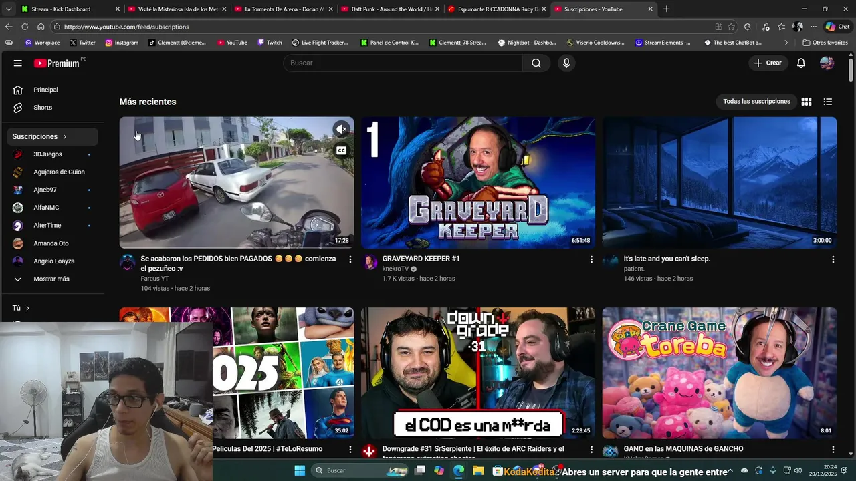Play the Graveyard Keeper thumbnail video
The width and height of the screenshot is (856, 481).
pyautogui.click(x=478, y=182)
